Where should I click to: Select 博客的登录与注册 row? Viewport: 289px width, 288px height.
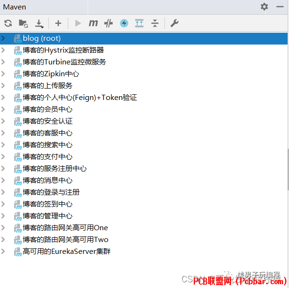144,192
